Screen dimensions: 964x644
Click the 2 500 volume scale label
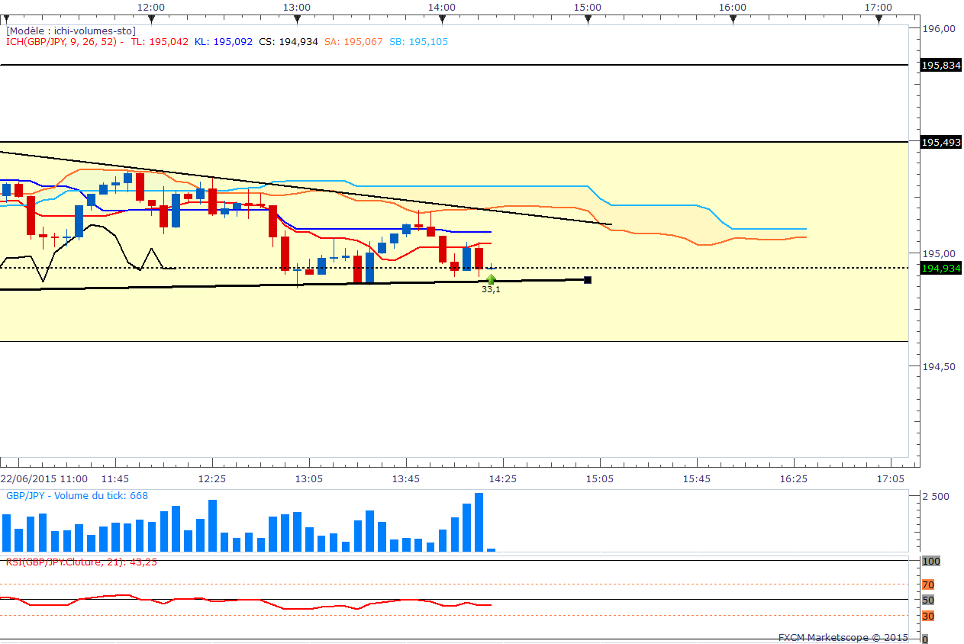point(937,496)
